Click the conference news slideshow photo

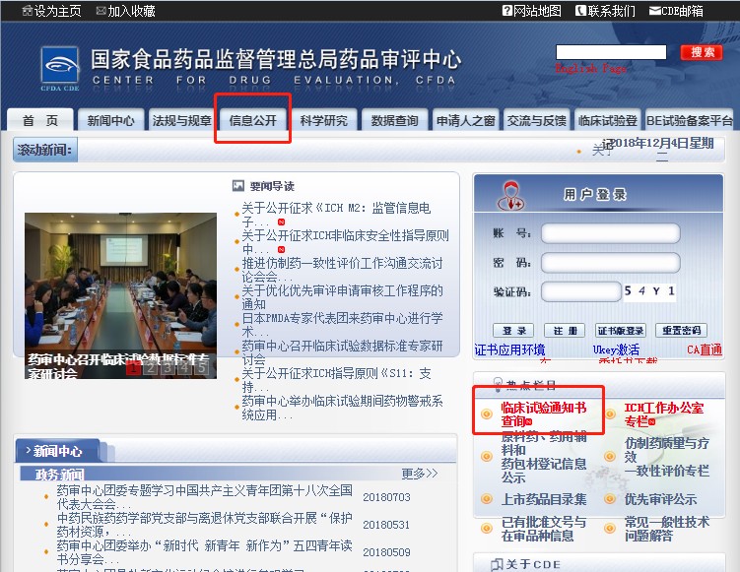(120, 286)
